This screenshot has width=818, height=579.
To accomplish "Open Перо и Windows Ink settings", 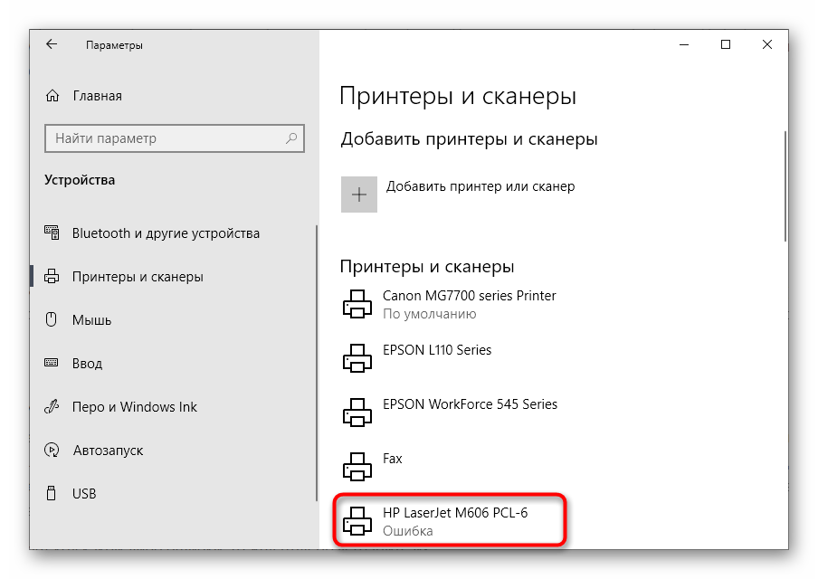I will click(x=134, y=407).
